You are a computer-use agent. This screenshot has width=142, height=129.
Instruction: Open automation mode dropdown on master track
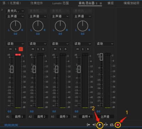click(105, 44)
